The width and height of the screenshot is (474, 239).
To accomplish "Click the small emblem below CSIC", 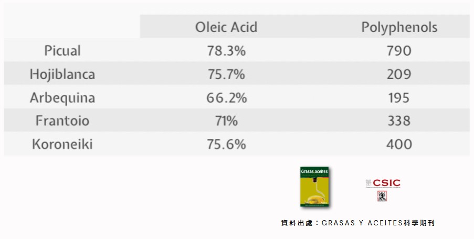I will 383,196.
